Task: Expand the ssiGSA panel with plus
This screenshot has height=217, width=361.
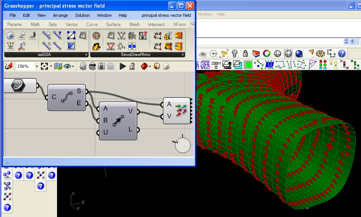Action: pos(86,55)
